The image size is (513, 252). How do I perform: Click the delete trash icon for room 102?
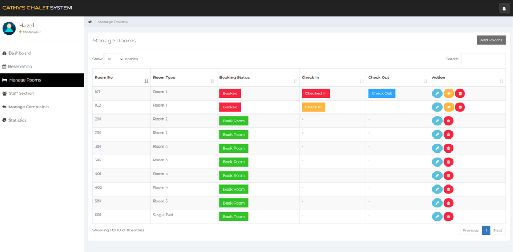460,107
